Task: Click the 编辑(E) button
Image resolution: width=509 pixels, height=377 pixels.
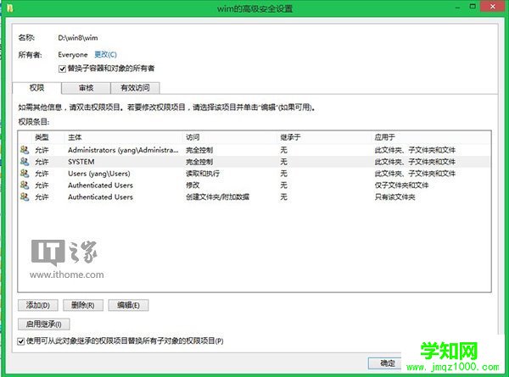Action: pos(129,305)
